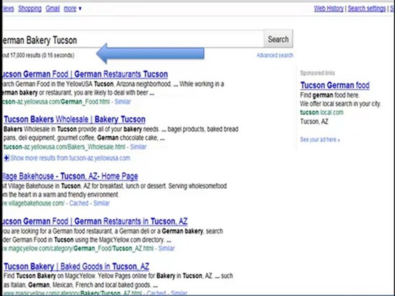Open 'Village Bakehouse - Tucson, AZ- Home Page' result

click(70, 176)
